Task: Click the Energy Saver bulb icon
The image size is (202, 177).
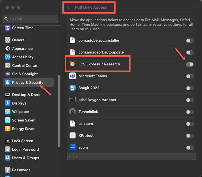Action: 8,129
